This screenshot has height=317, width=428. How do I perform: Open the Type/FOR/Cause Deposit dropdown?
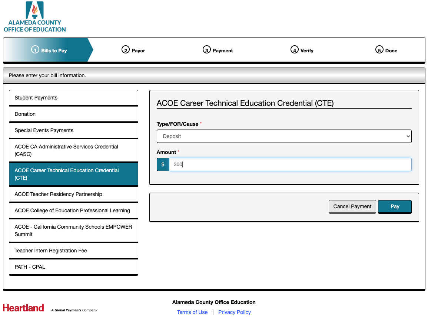(284, 136)
